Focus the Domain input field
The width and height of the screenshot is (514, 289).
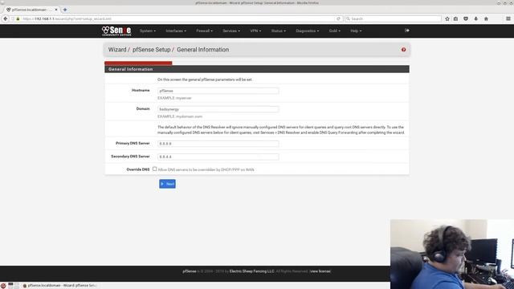point(218,109)
